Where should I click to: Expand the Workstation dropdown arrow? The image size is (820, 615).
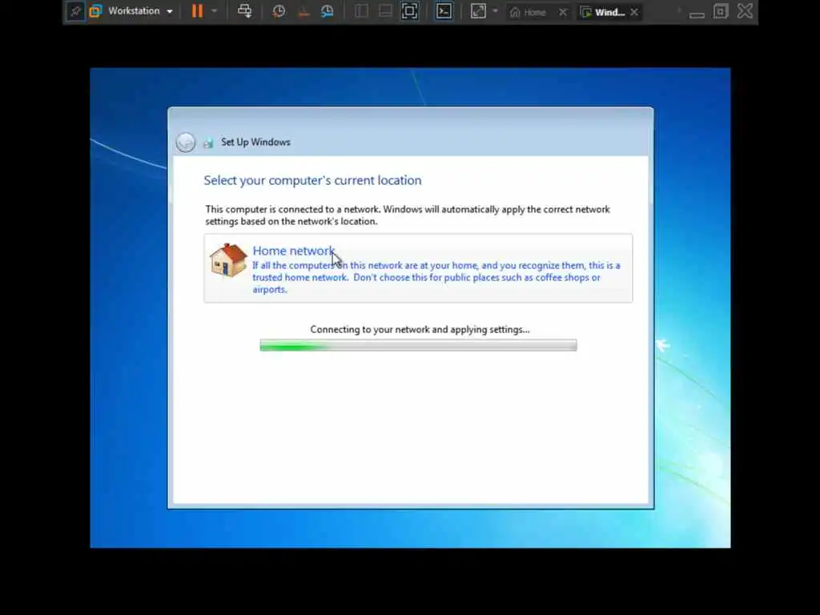170,11
